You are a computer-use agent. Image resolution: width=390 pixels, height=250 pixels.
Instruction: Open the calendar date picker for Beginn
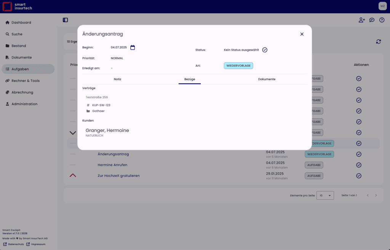(133, 48)
